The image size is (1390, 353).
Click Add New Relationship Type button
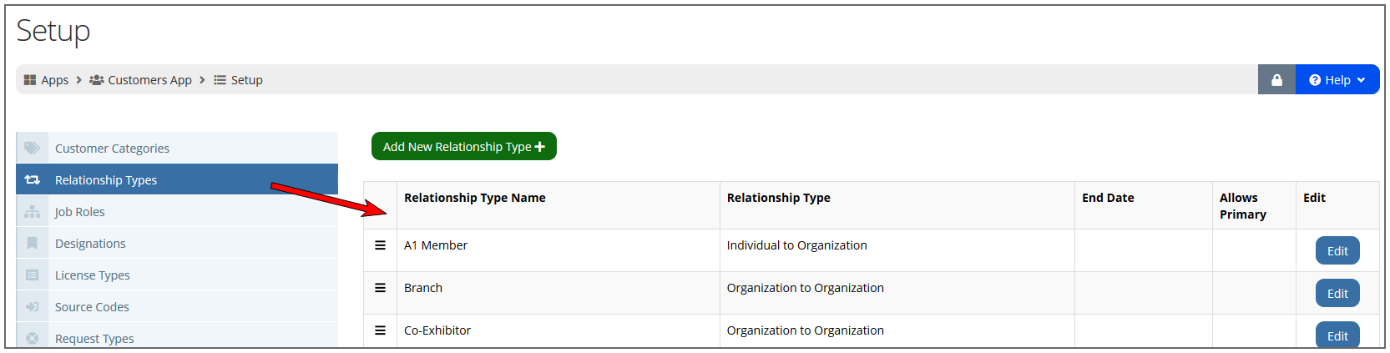464,147
